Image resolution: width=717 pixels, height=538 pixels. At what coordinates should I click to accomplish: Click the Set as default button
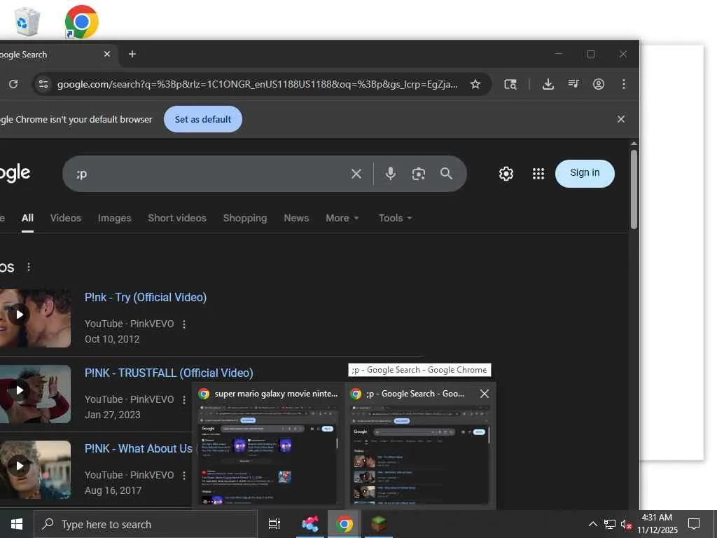203,119
